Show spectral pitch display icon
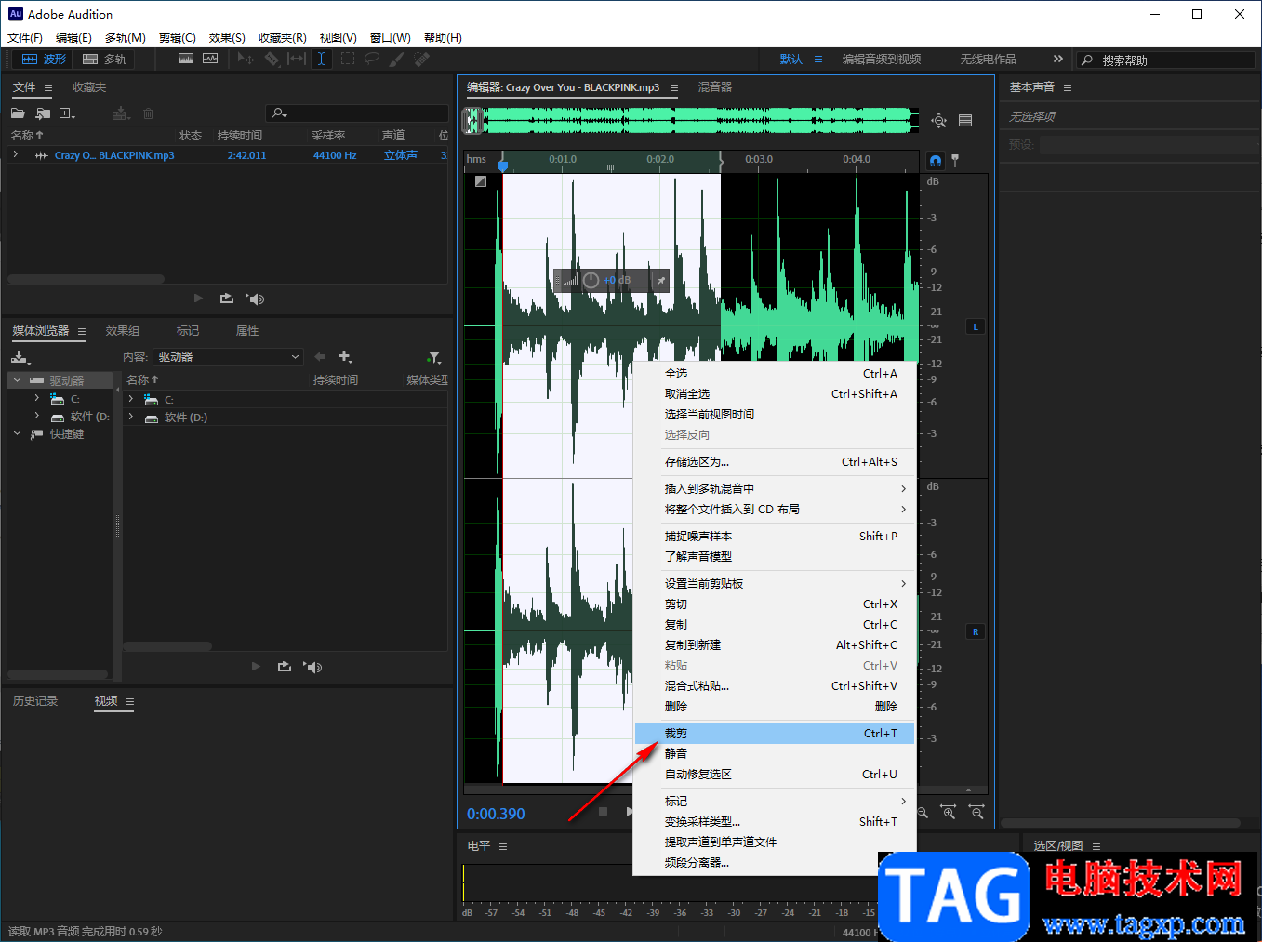 210,59
